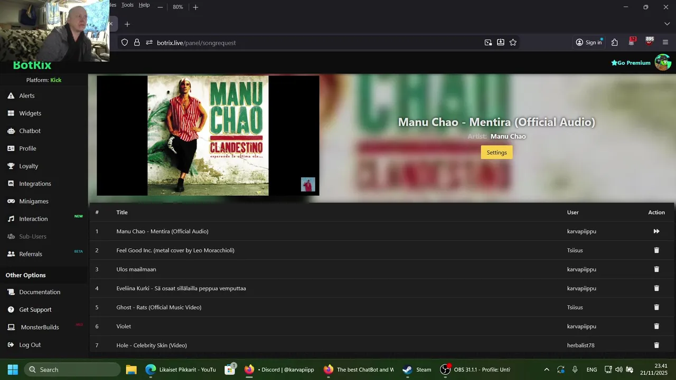Click Tsiisus on the Ghost - Rats row

coord(575,307)
